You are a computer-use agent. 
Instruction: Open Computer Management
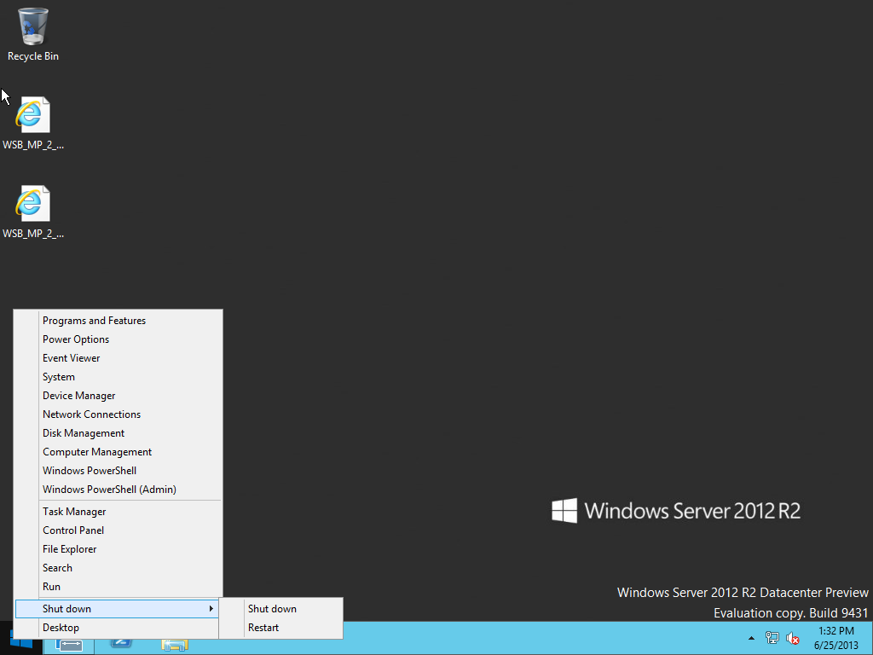(x=119, y=452)
